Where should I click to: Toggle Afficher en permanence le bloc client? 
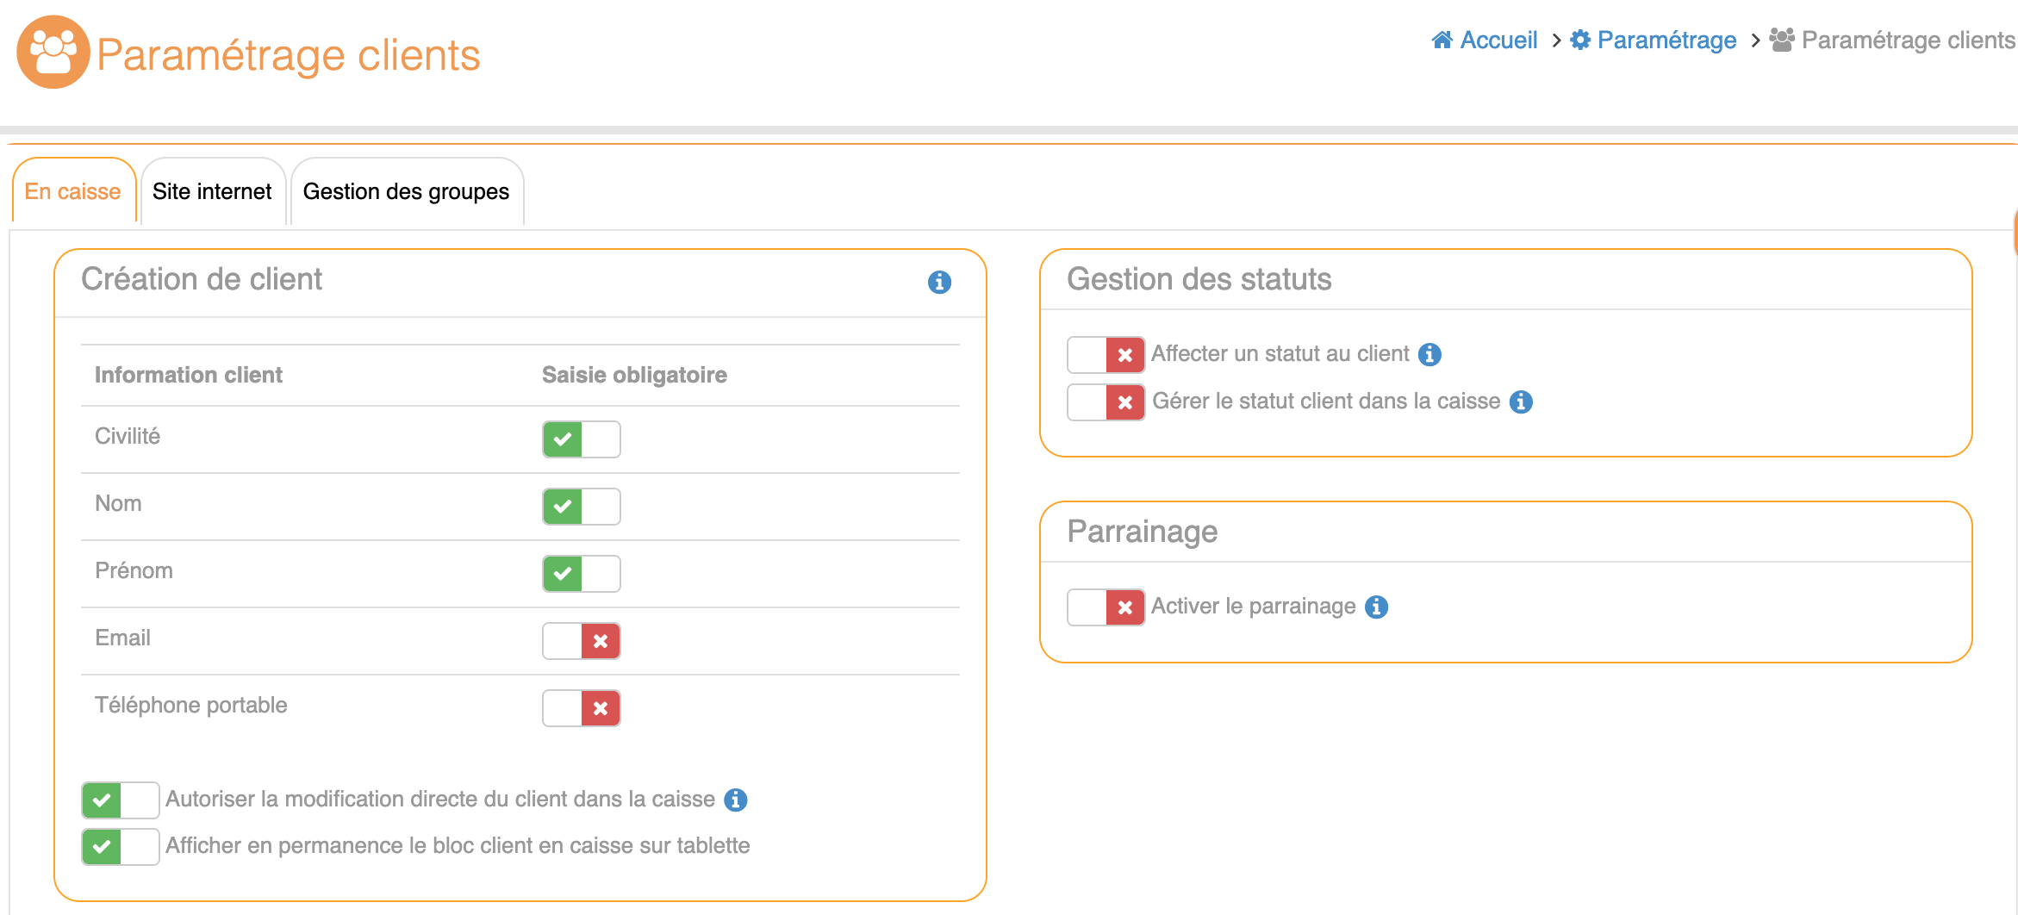pos(120,847)
